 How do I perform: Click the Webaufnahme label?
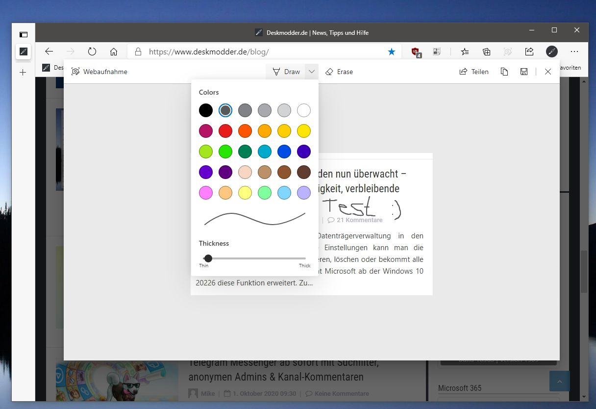click(x=105, y=72)
